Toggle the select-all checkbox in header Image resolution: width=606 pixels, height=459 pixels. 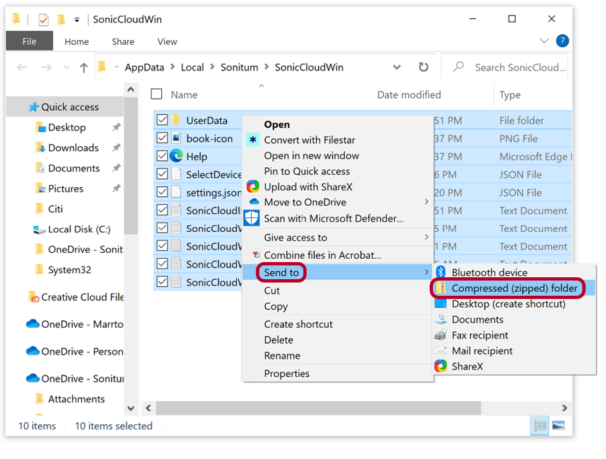click(x=156, y=94)
